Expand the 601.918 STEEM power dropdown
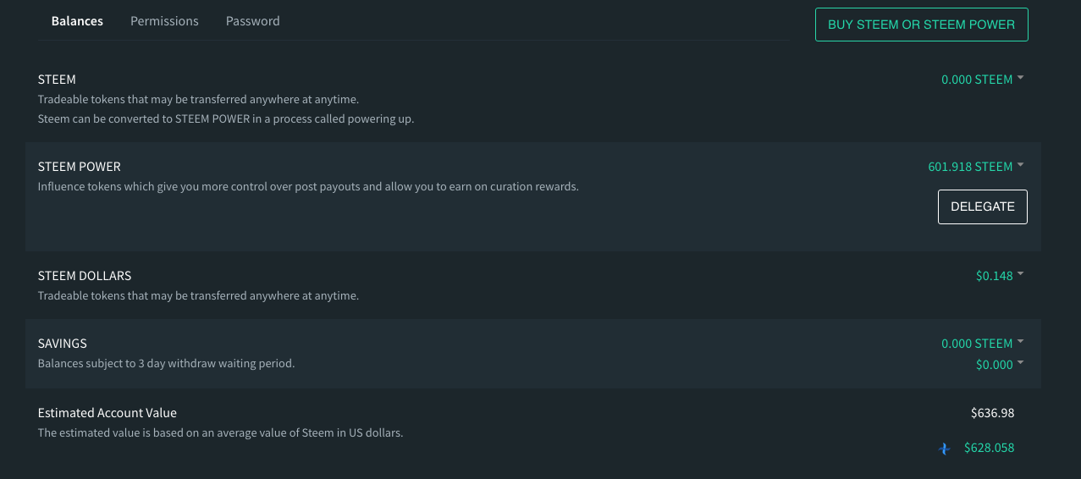 pos(975,167)
